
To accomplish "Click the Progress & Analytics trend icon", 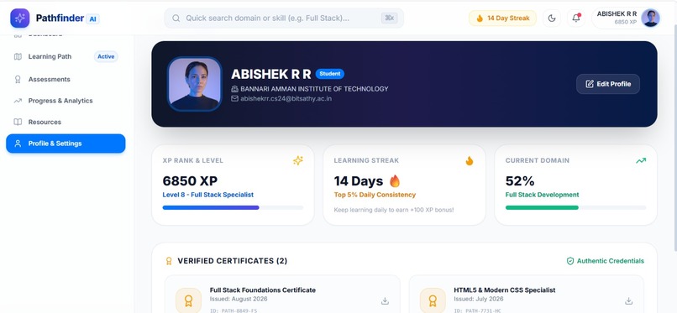I will pyautogui.click(x=18, y=101).
